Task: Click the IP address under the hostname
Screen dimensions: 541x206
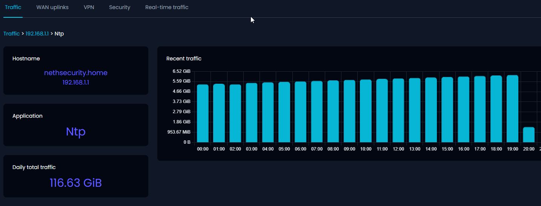Action: (76, 82)
